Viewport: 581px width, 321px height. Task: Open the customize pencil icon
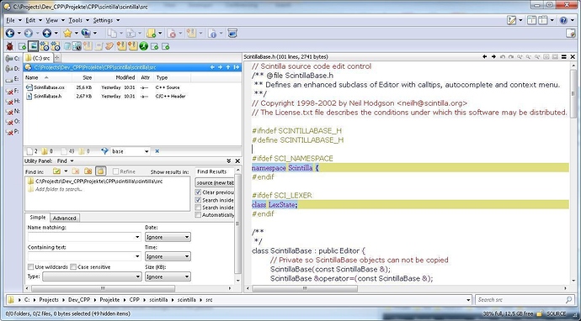[x=512, y=20]
